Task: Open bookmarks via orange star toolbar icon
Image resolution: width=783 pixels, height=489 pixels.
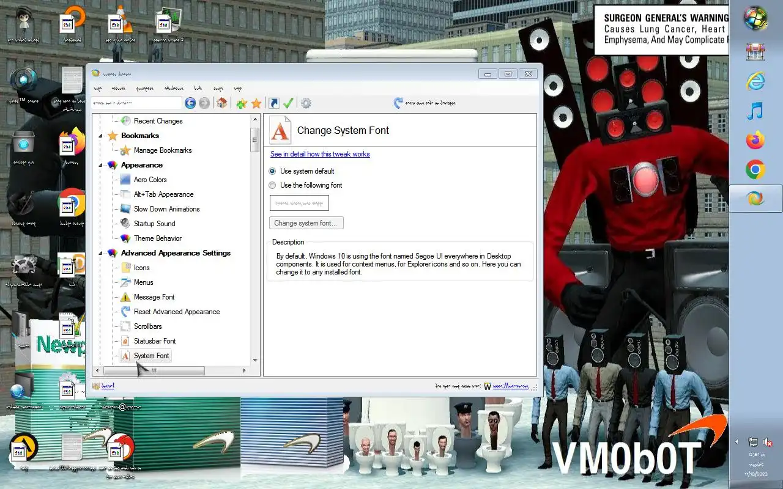Action: 257,103
